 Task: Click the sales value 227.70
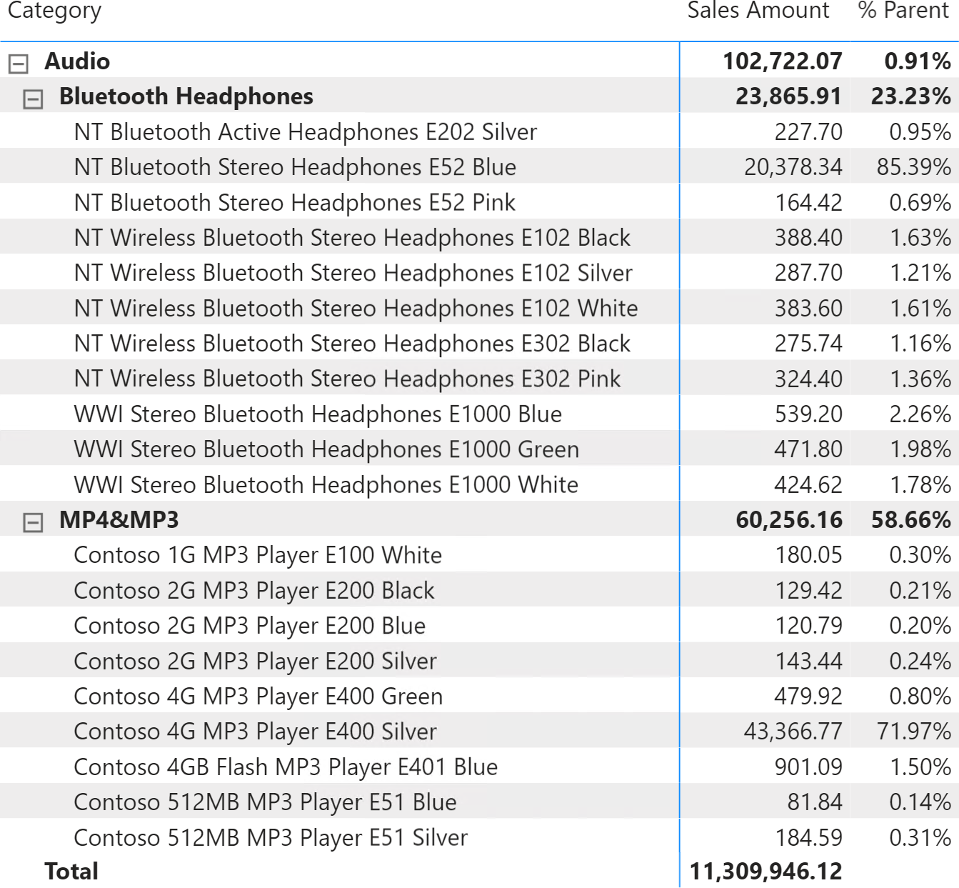pos(809,131)
